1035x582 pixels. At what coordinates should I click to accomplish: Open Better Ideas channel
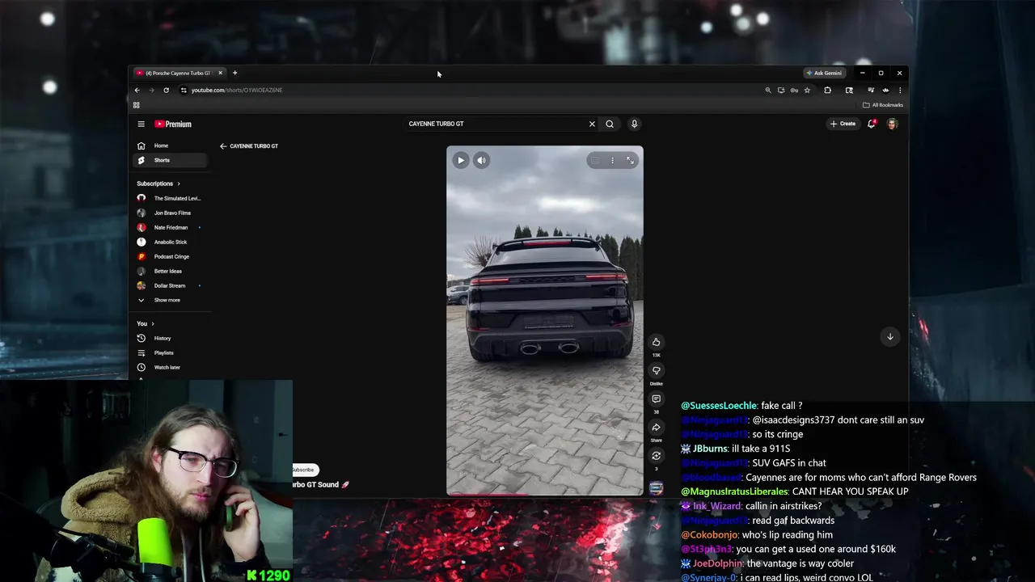click(171, 271)
